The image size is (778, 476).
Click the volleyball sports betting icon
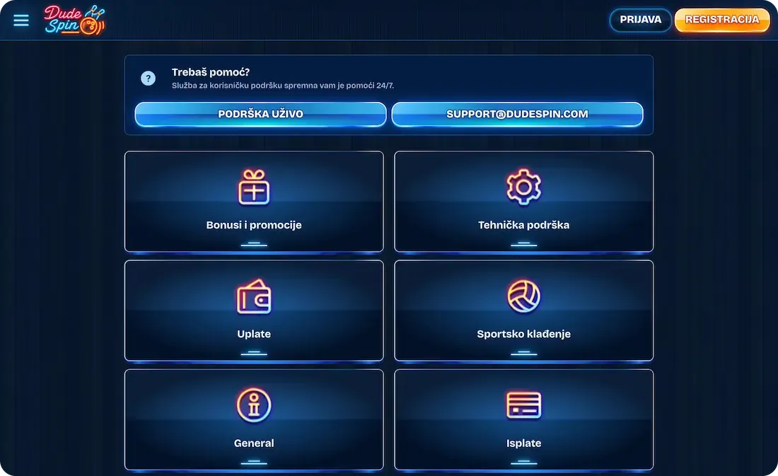[x=523, y=296]
